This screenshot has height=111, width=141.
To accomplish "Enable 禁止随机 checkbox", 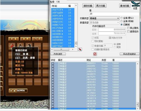I will [128, 28].
